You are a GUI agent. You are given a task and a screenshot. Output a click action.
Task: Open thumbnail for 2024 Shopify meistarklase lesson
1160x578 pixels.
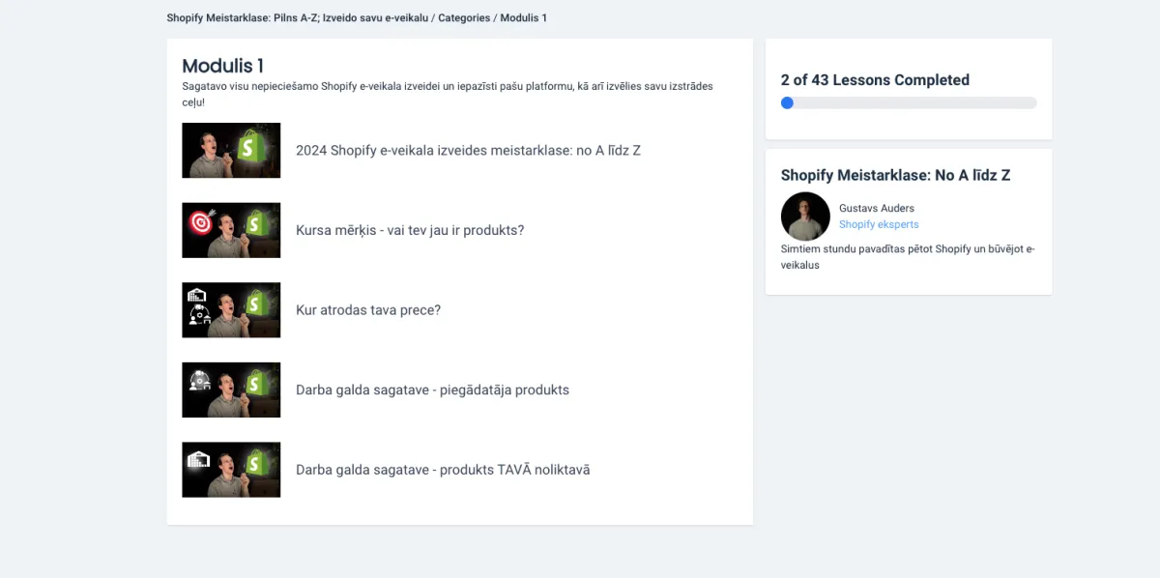(231, 150)
